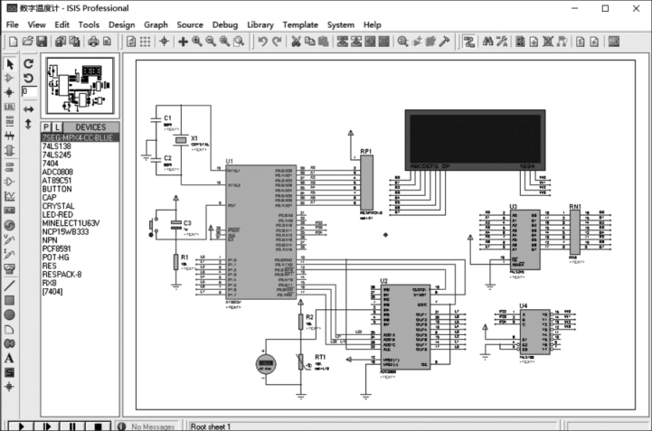The width and height of the screenshot is (652, 431).
Task: Click the P pick devices button
Action: tap(47, 127)
